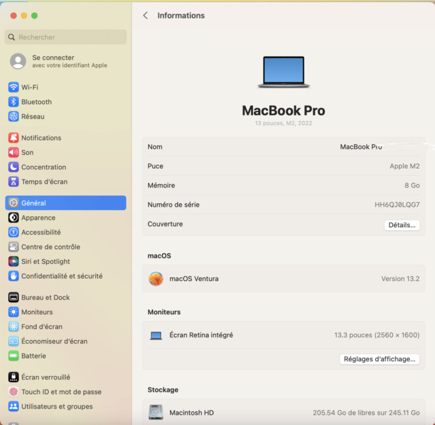Image resolution: width=435 pixels, height=425 pixels.
Task: Click the Écran Retina intégré laptop icon
Action: tap(156, 335)
